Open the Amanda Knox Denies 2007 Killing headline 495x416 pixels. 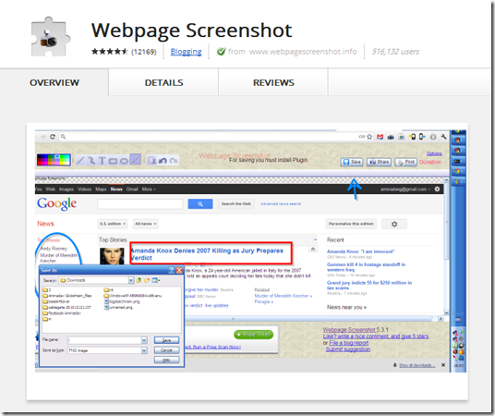coord(207,254)
